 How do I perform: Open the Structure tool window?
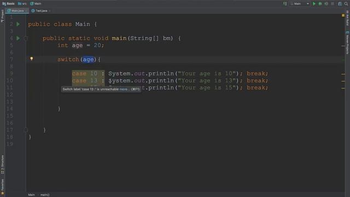(2, 165)
